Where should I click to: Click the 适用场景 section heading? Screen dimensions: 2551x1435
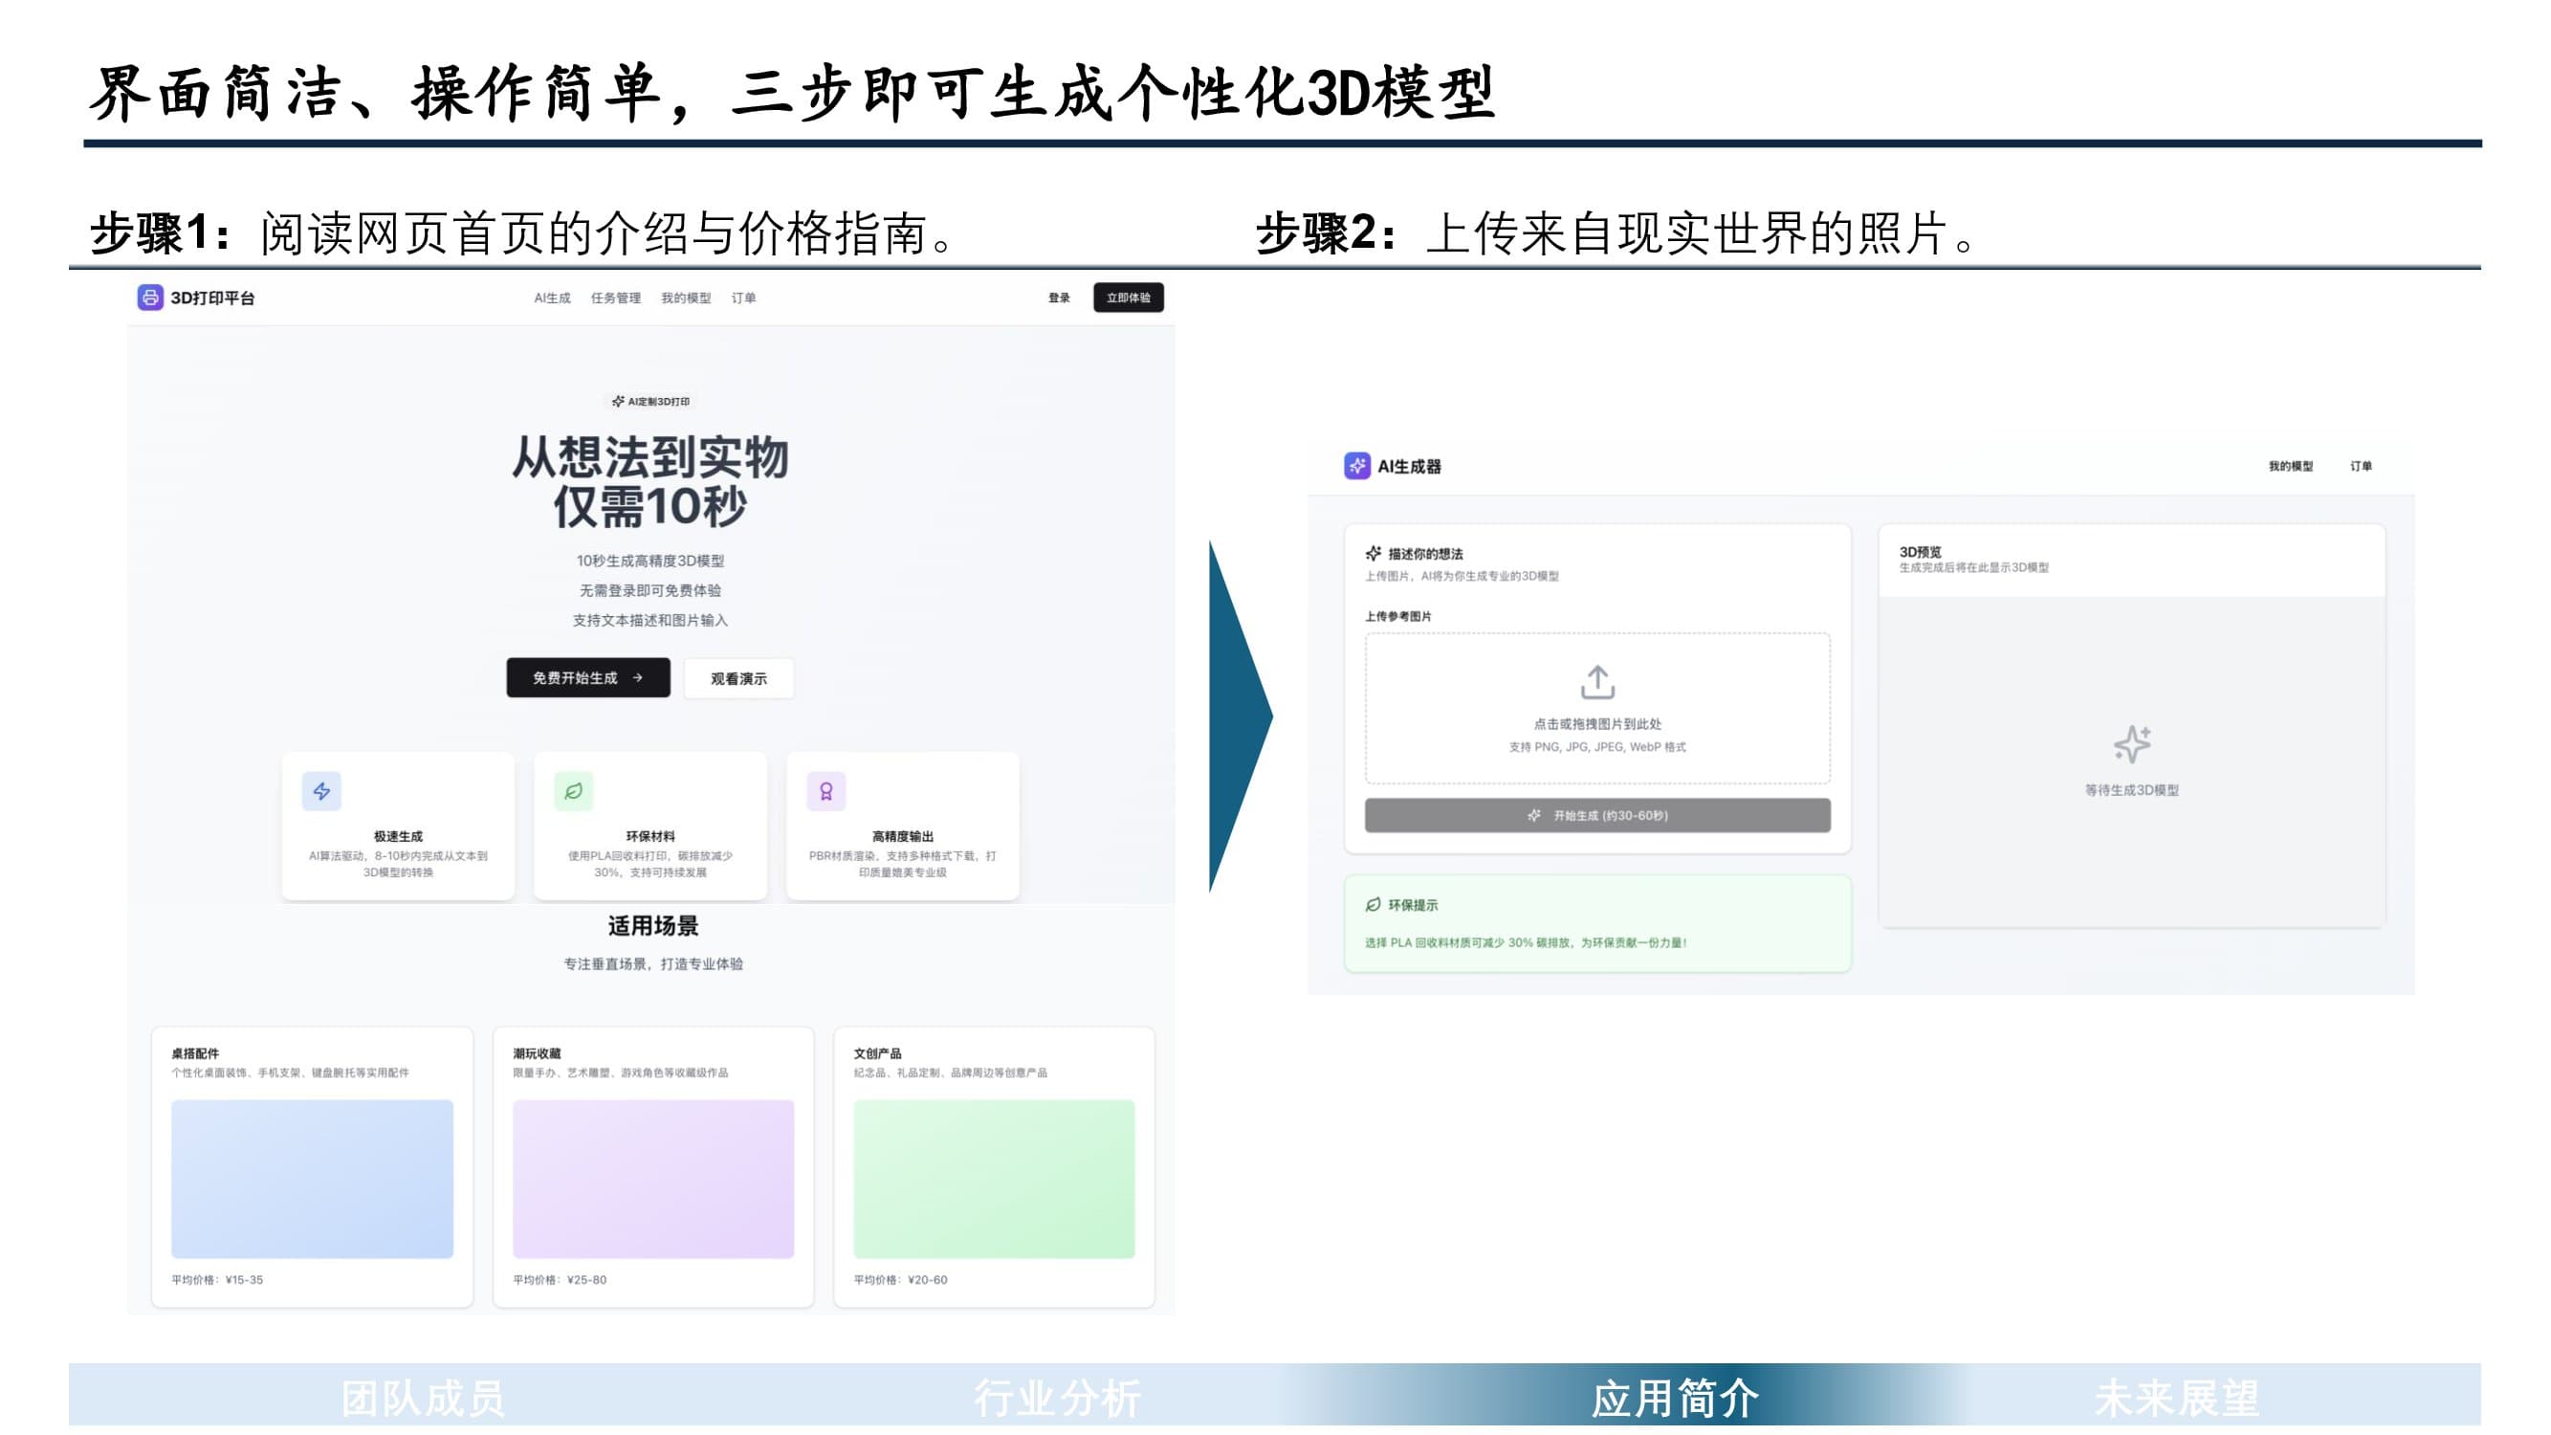point(653,926)
